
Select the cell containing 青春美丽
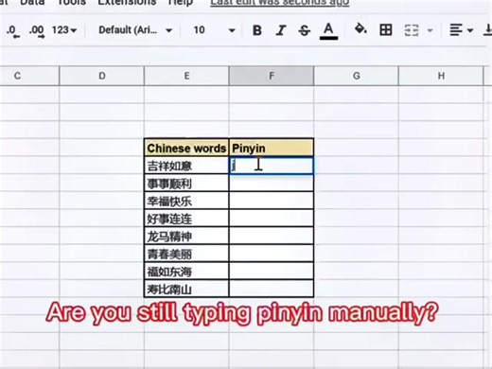coord(186,254)
